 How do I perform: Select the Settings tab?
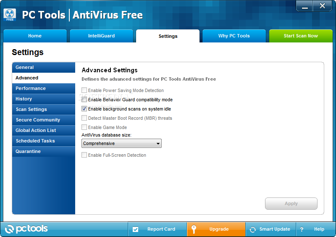tap(168, 36)
